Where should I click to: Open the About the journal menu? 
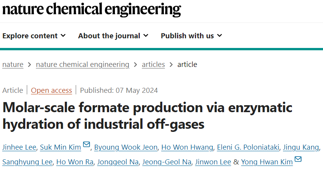point(113,36)
